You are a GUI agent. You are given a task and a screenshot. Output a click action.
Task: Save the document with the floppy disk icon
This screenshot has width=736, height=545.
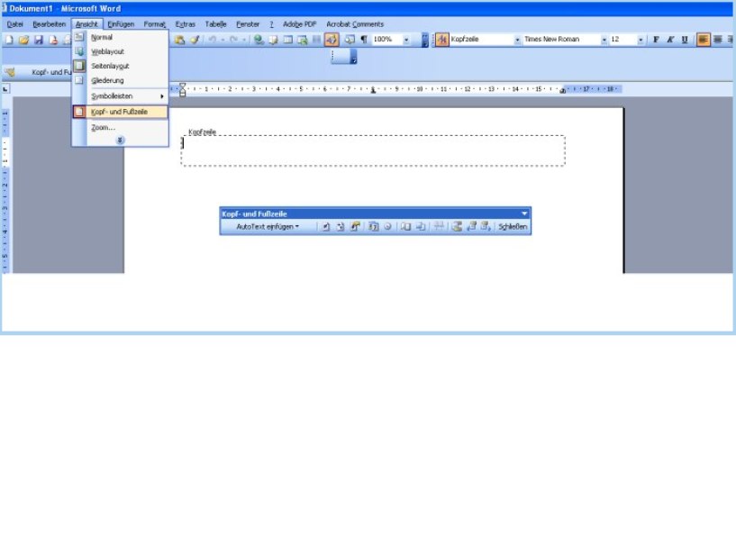tap(39, 40)
